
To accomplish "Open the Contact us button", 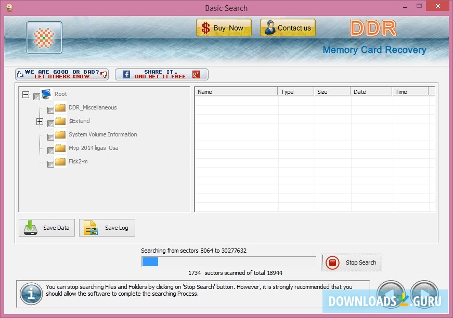I will point(288,28).
